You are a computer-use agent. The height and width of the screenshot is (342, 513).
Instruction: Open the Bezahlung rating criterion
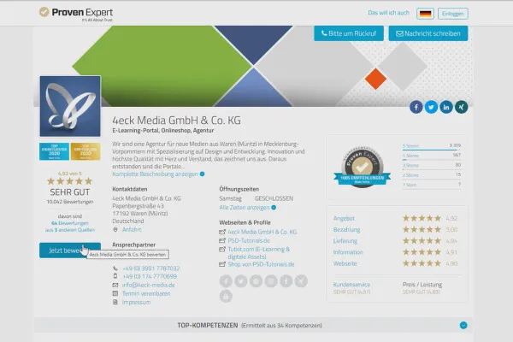346,230
